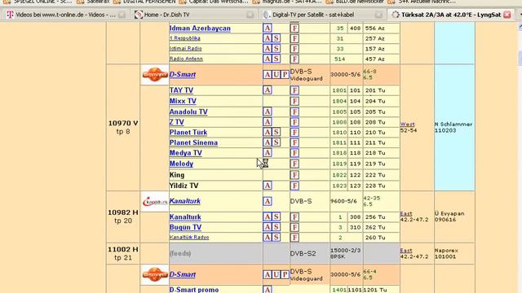
Task: Click the A icon for Z TV
Action: (x=268, y=122)
